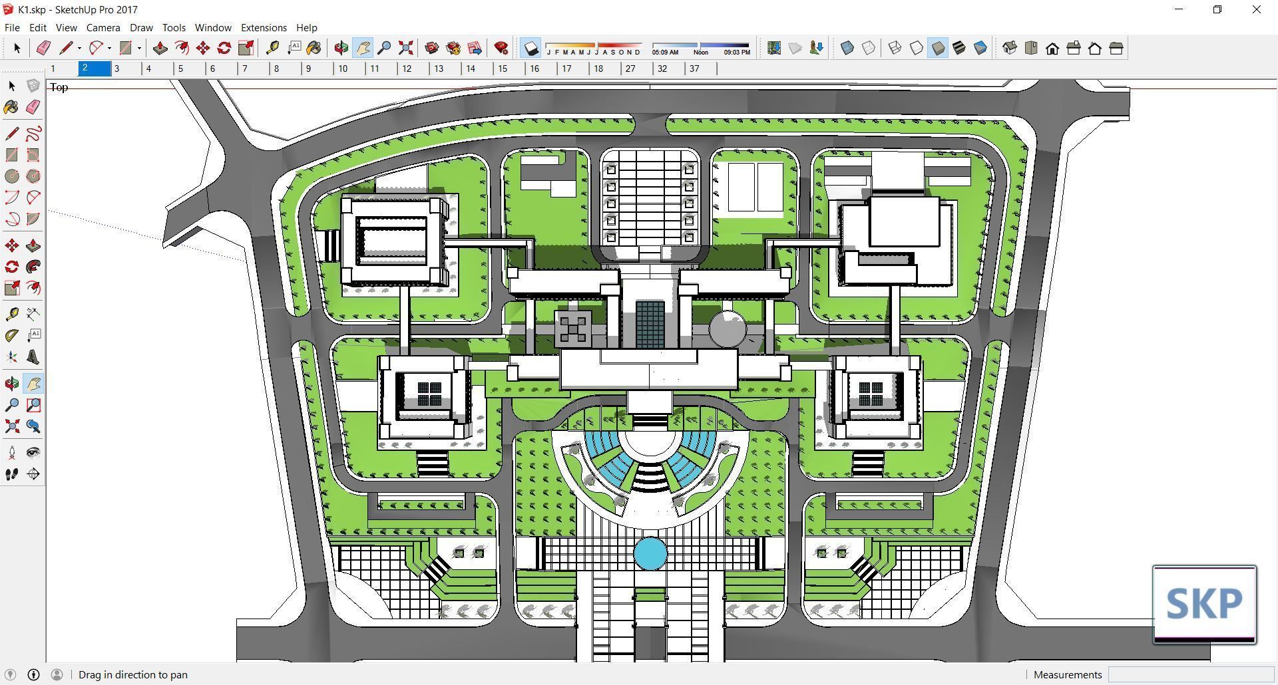This screenshot has width=1278, height=685.
Task: Choose the Paint Bucket in top toolbar
Action: pos(315,48)
